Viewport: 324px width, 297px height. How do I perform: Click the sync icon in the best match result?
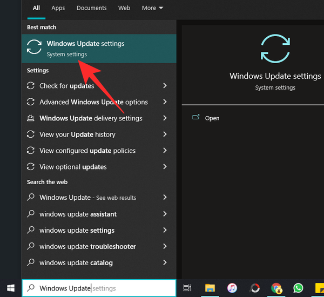(34, 47)
